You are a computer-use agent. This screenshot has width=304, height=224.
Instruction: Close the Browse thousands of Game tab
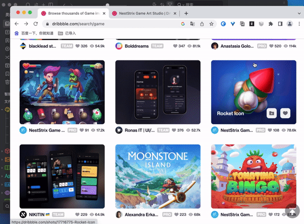[x=104, y=13]
